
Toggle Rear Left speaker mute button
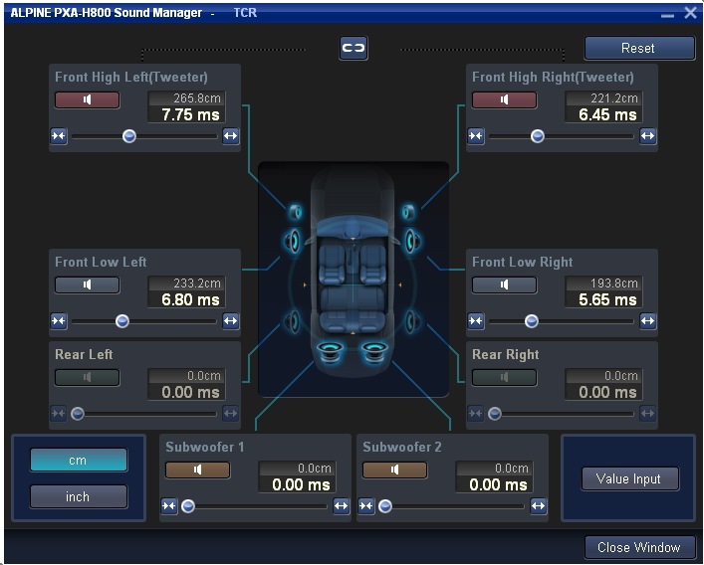pos(87,377)
